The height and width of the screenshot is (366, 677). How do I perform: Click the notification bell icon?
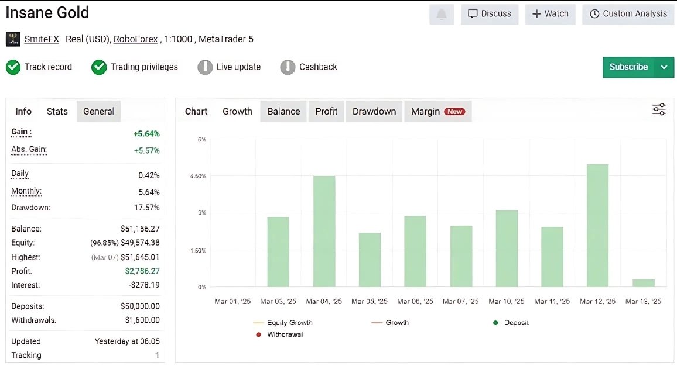(442, 14)
